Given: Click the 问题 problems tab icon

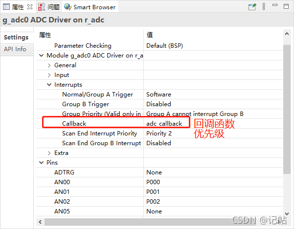Looking at the screenshot, I should coord(42,7).
